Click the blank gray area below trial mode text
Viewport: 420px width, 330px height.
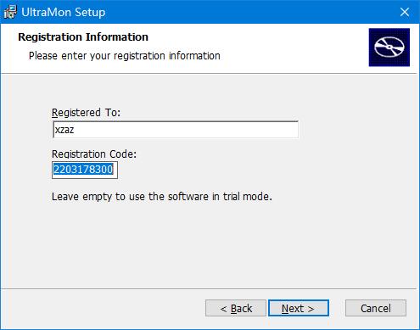[x=210, y=243]
